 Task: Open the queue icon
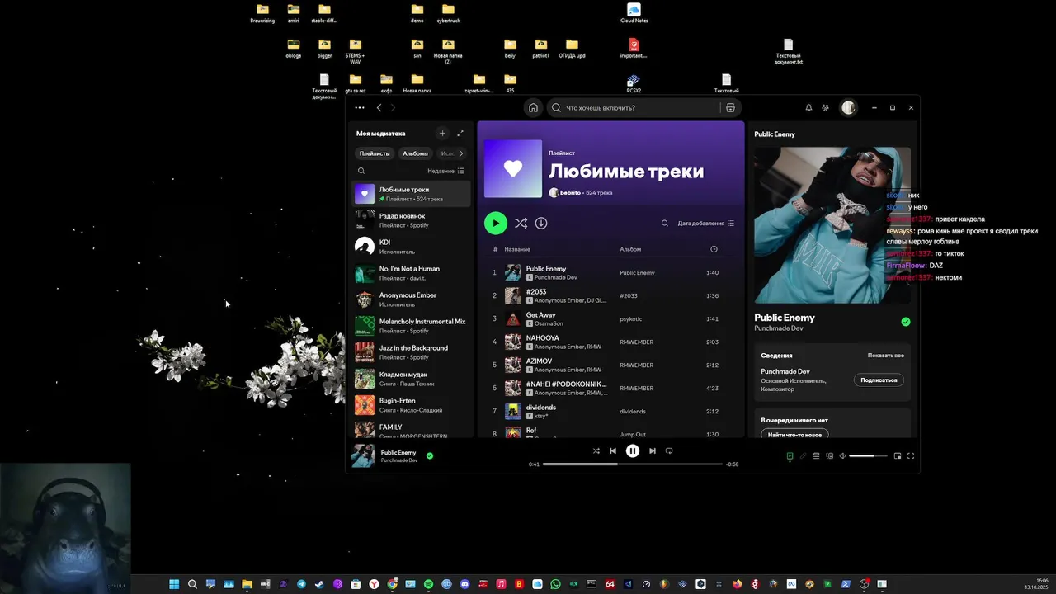coord(816,456)
